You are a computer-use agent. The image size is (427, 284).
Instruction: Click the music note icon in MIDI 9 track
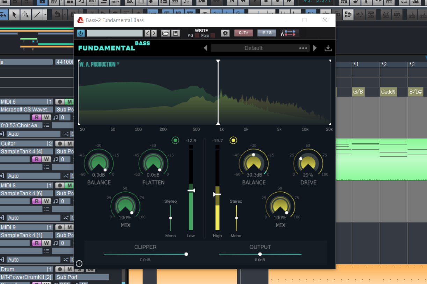[x=55, y=243]
